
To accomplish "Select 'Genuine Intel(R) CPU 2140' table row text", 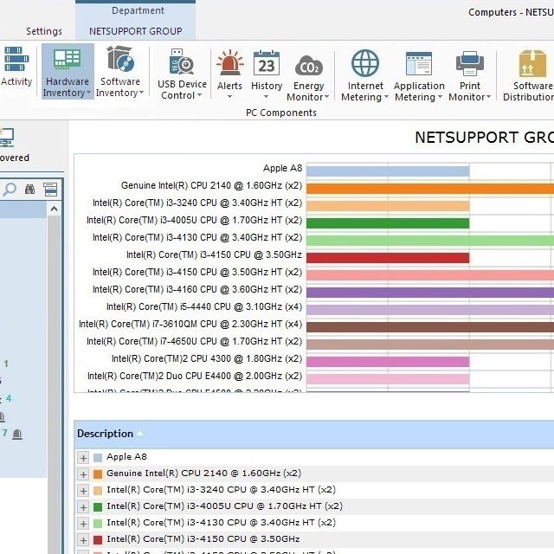I will tap(204, 473).
